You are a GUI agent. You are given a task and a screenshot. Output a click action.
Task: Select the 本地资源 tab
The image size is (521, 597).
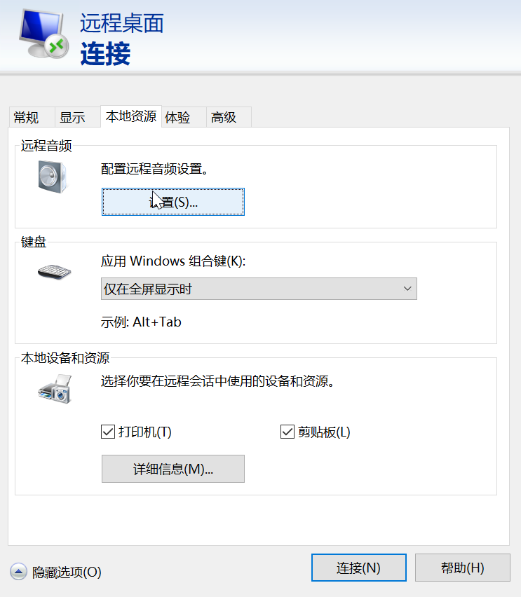131,116
